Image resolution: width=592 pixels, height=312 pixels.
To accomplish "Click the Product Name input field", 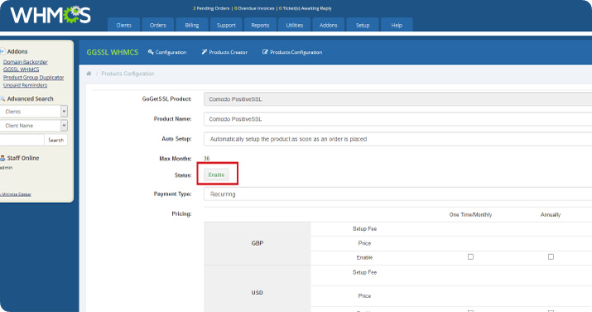I will point(397,119).
